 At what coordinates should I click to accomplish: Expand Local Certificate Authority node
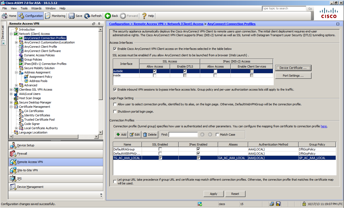pos(16,128)
